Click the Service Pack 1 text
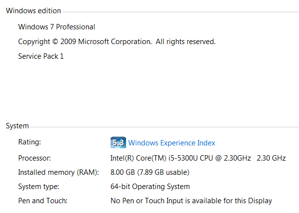299x213 pixels. click(41, 56)
